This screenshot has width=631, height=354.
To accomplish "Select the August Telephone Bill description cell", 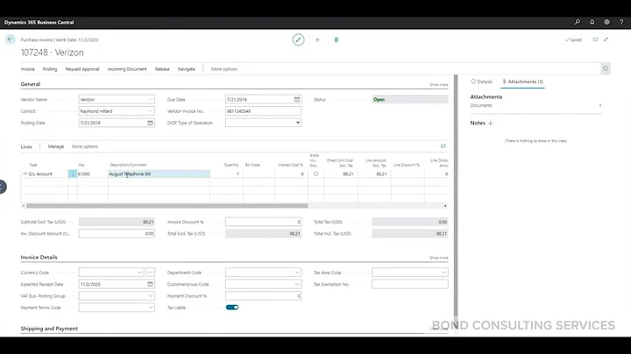I will 159,173.
